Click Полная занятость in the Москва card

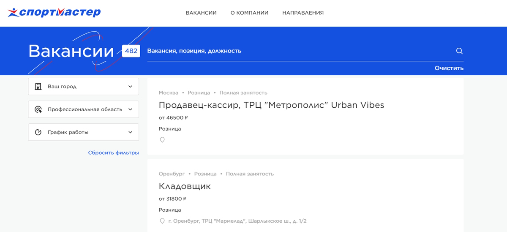(x=243, y=93)
